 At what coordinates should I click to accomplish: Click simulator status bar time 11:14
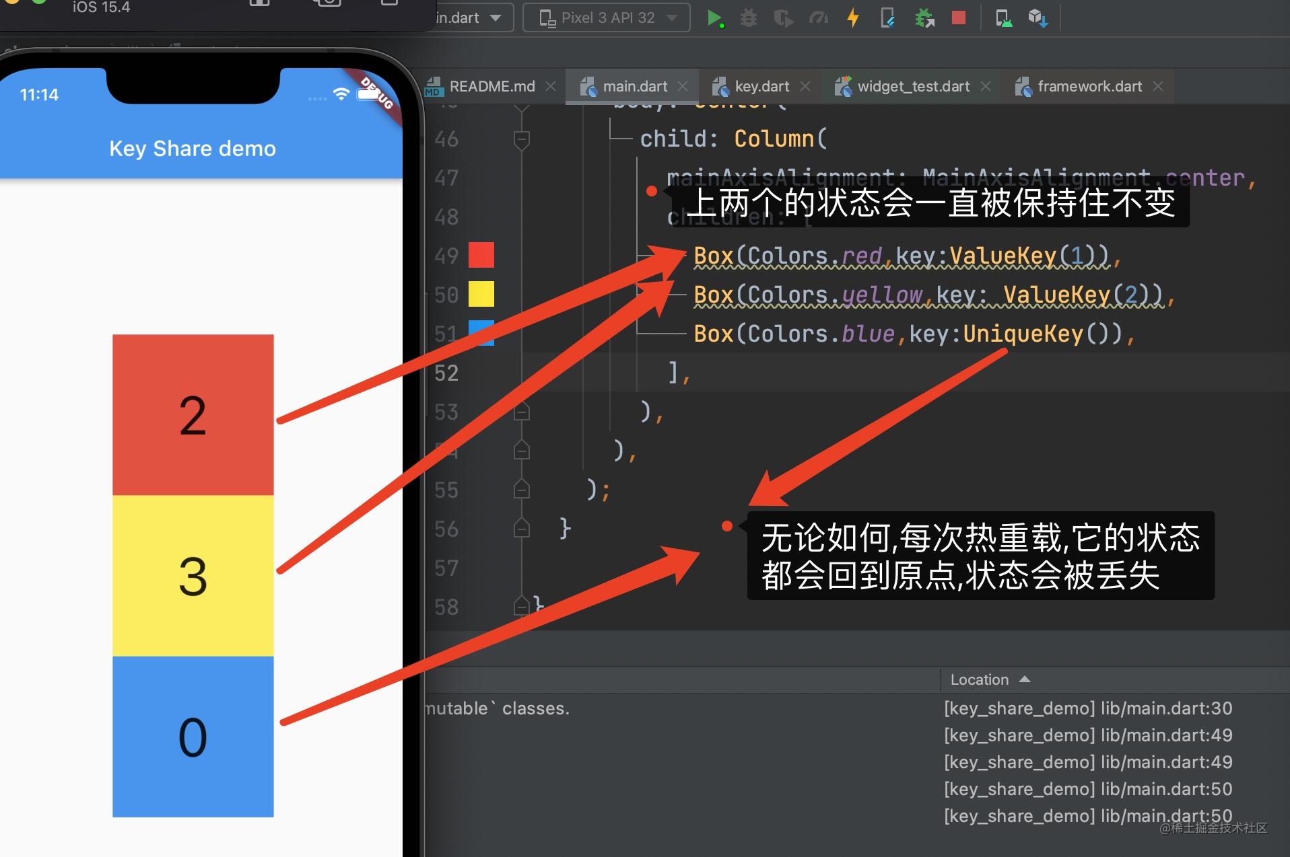39,95
